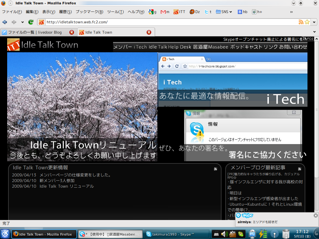Open the お問い合わせ navigation link
Viewport: 319px width, 239px height.
[293, 47]
